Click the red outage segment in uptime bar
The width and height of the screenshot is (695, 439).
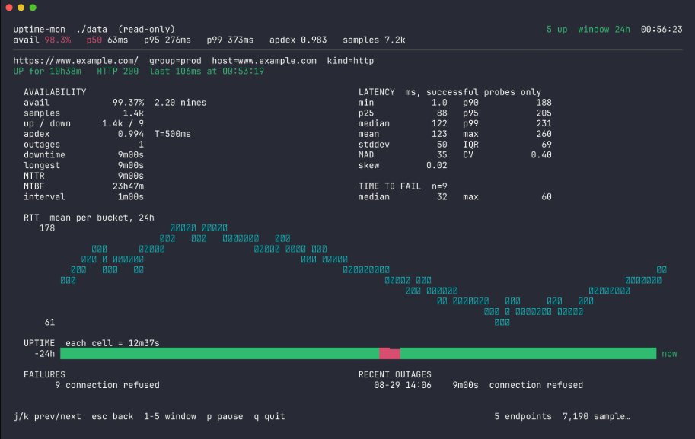pyautogui.click(x=390, y=353)
